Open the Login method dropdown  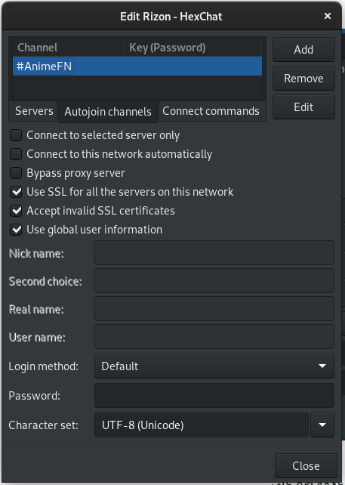[214, 366]
